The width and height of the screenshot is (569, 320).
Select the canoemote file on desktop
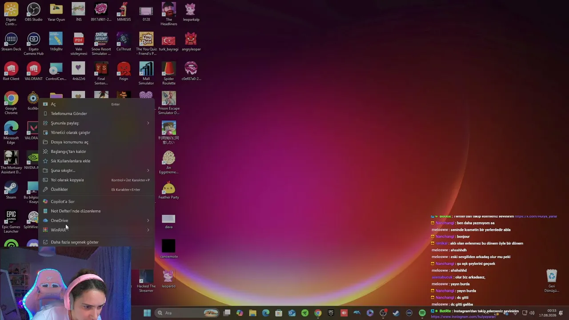pos(169,249)
